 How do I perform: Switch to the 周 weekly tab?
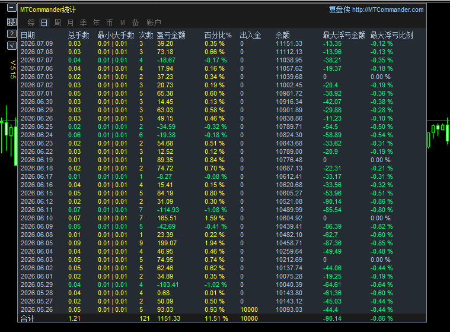coord(58,23)
